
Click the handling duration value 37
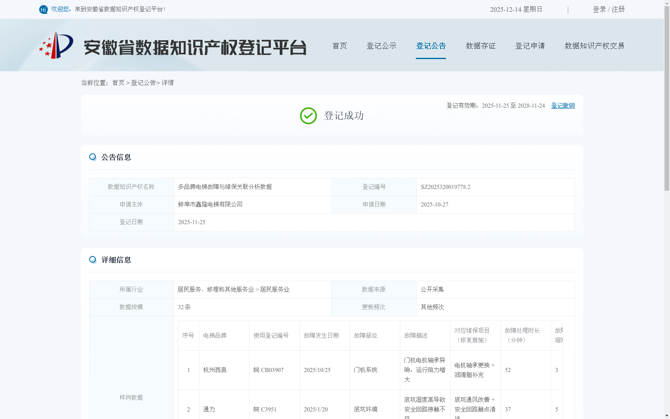coord(508,409)
